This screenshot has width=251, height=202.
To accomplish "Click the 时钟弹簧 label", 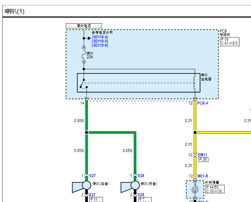I will pos(212,182).
